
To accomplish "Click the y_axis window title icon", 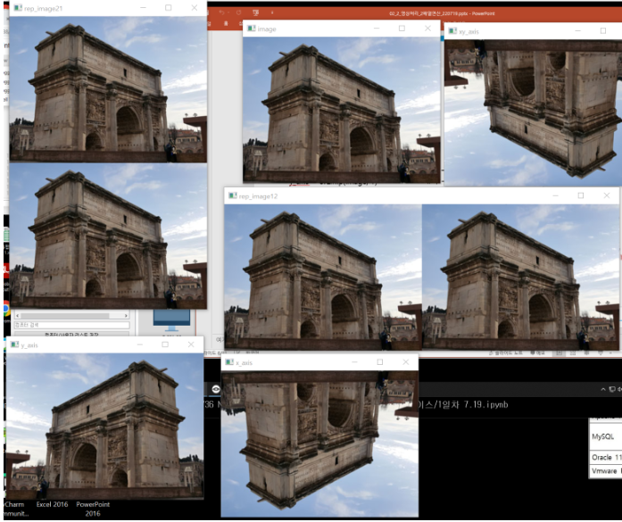I will coord(14,344).
